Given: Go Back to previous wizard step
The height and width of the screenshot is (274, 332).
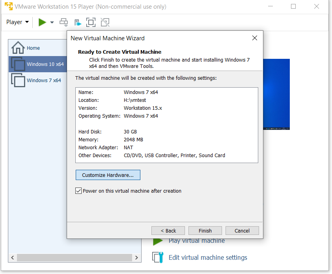Looking at the screenshot, I should (168, 231).
